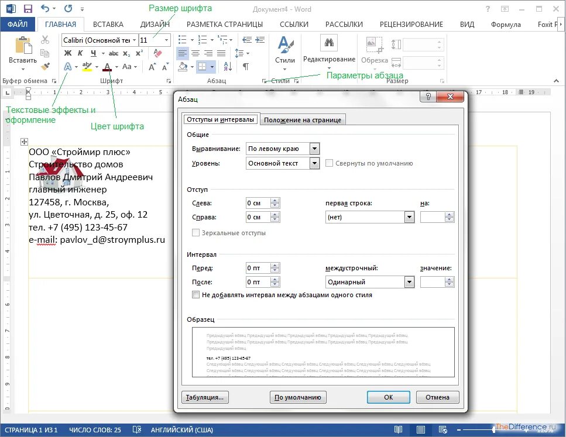566x437 pixels.
Task: Open change case Aa dropdown
Action: (129, 67)
